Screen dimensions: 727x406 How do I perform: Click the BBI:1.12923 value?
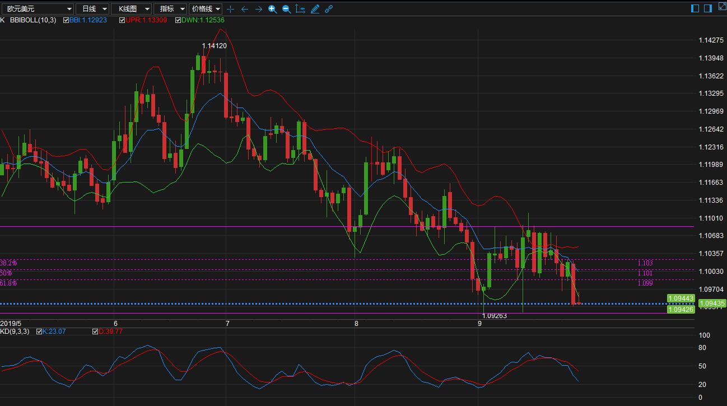[88, 20]
